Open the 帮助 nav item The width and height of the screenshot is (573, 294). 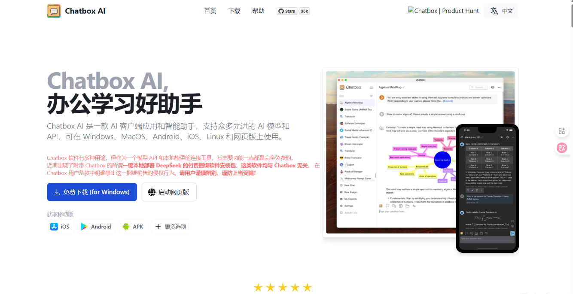(x=259, y=11)
